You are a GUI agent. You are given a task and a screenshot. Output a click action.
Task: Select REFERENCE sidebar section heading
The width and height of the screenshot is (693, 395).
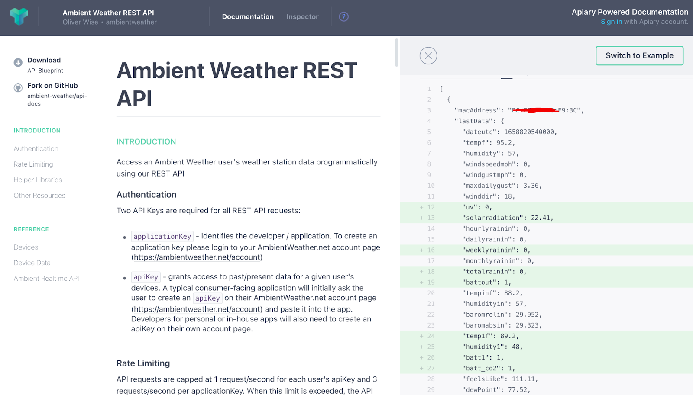click(31, 229)
